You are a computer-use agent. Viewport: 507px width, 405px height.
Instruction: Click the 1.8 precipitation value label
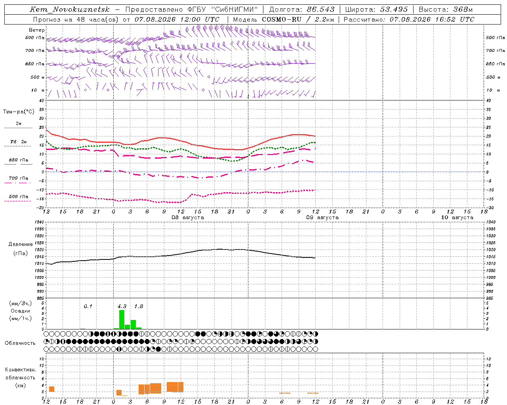click(139, 306)
